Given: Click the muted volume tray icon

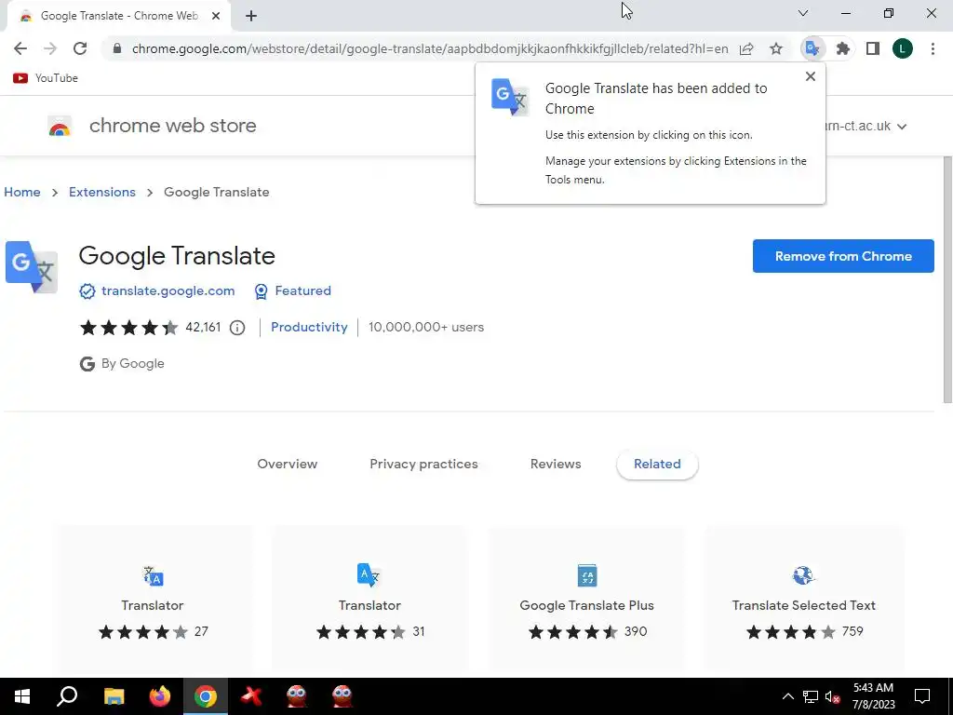Looking at the screenshot, I should click(x=832, y=696).
